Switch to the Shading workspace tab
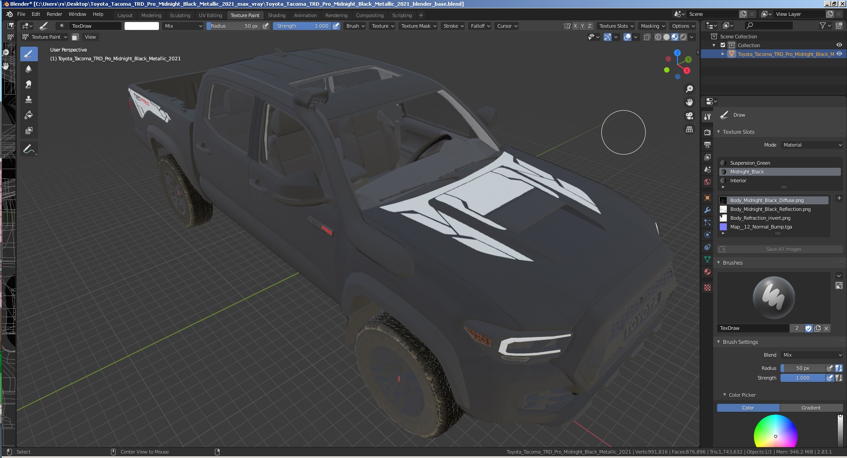 (x=276, y=15)
